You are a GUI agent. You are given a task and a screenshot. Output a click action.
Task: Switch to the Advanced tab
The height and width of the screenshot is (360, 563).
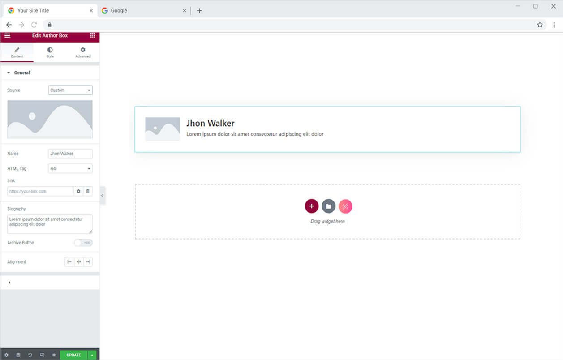point(83,52)
